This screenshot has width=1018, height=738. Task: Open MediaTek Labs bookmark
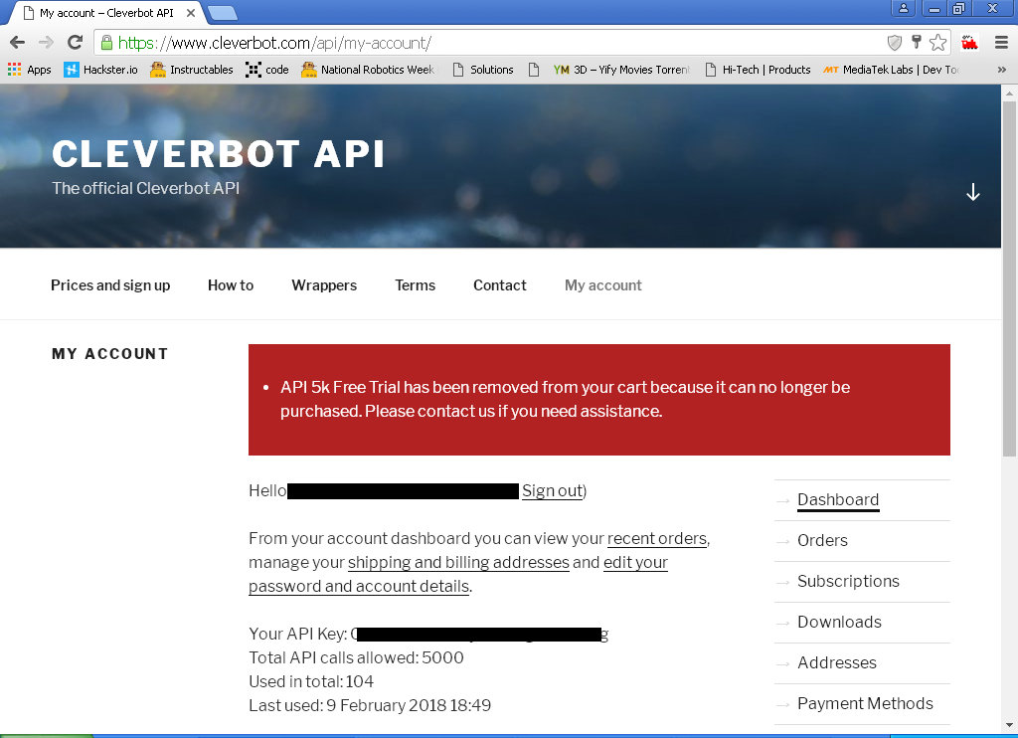[891, 70]
